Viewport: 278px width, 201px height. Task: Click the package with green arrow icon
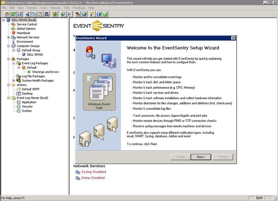point(55,14)
